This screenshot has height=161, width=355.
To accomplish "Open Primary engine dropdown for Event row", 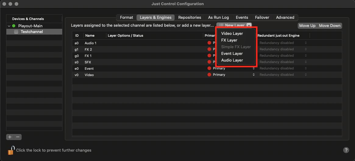I will point(254,68).
